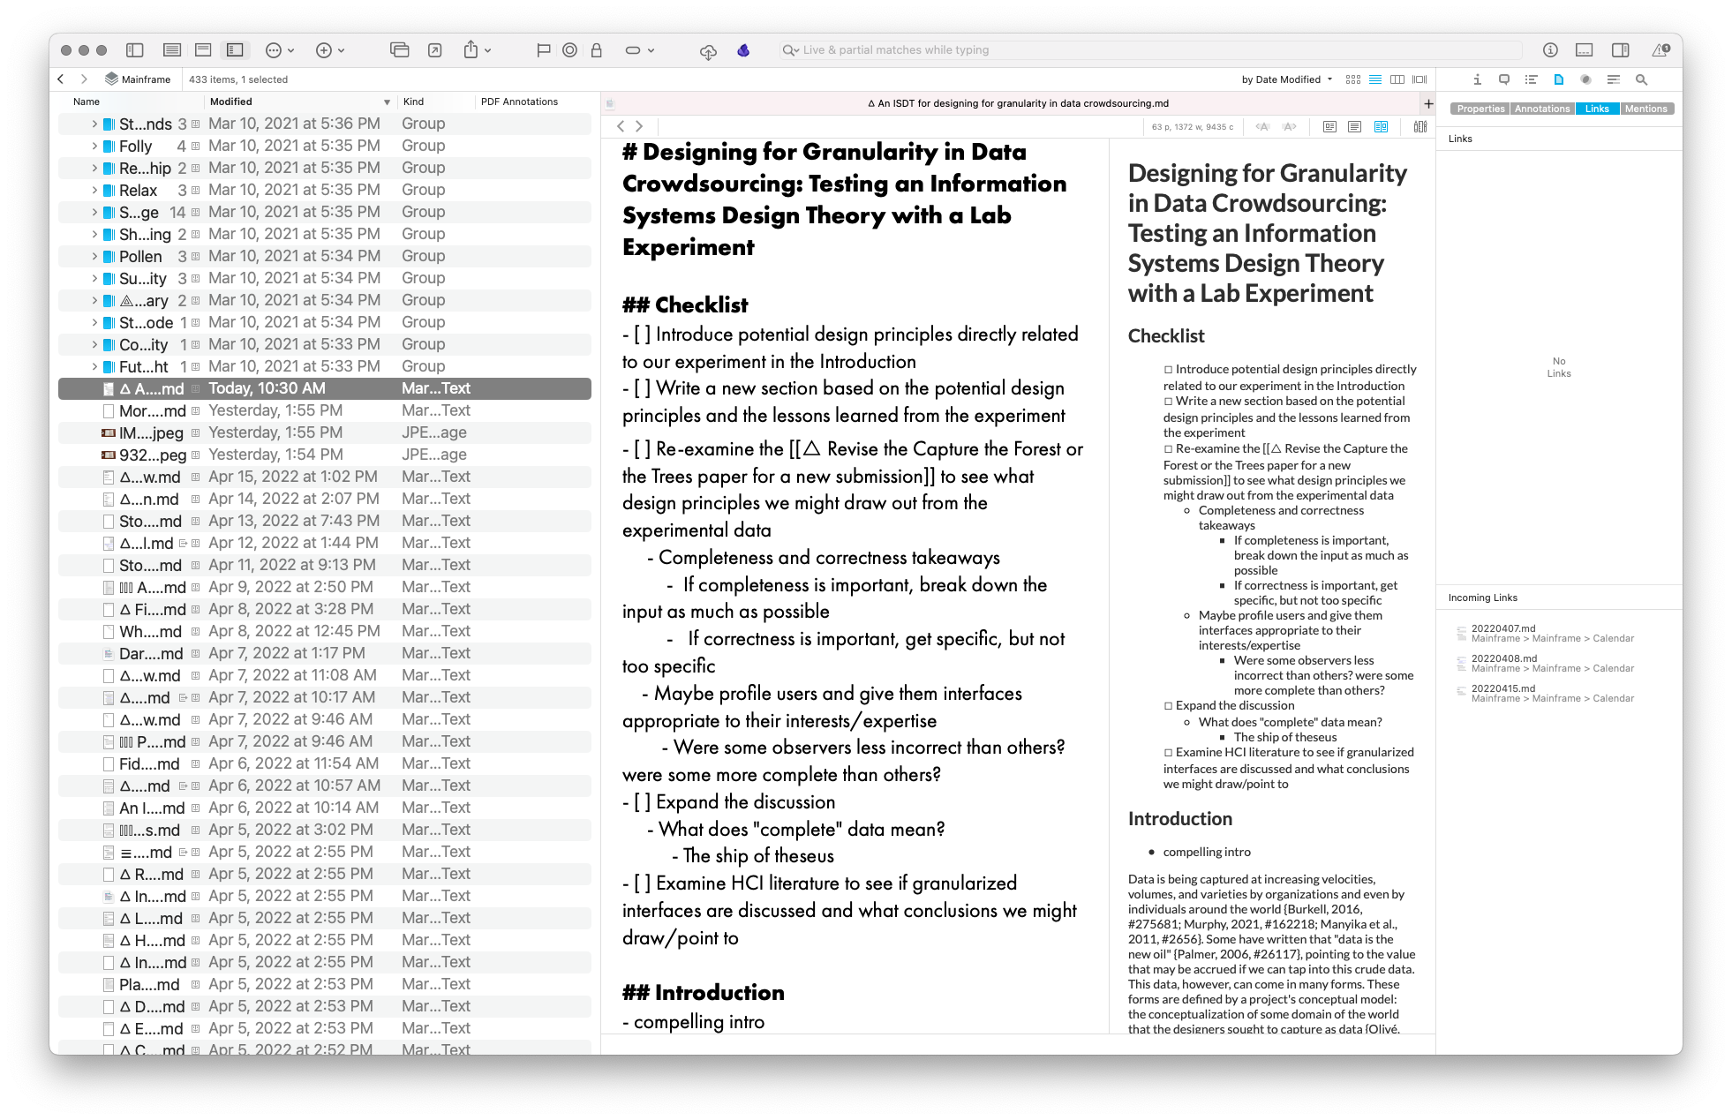The image size is (1732, 1120).
Task: Click the unread circle mark icon
Action: click(x=569, y=50)
